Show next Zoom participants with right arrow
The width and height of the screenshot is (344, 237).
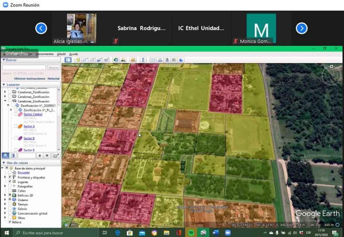click(x=302, y=28)
